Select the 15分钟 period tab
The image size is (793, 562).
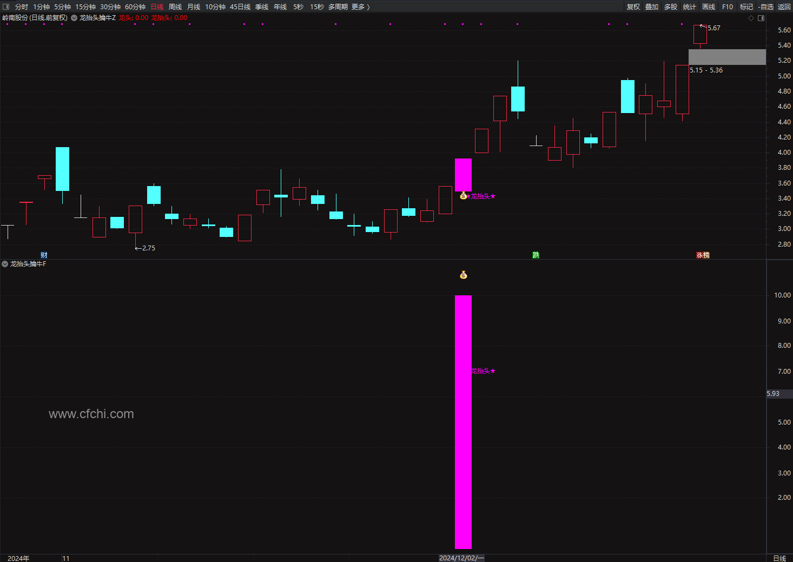[x=85, y=7]
